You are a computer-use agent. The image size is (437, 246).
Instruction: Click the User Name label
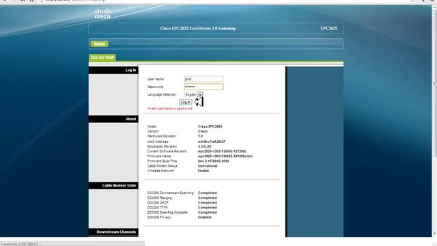tap(156, 79)
